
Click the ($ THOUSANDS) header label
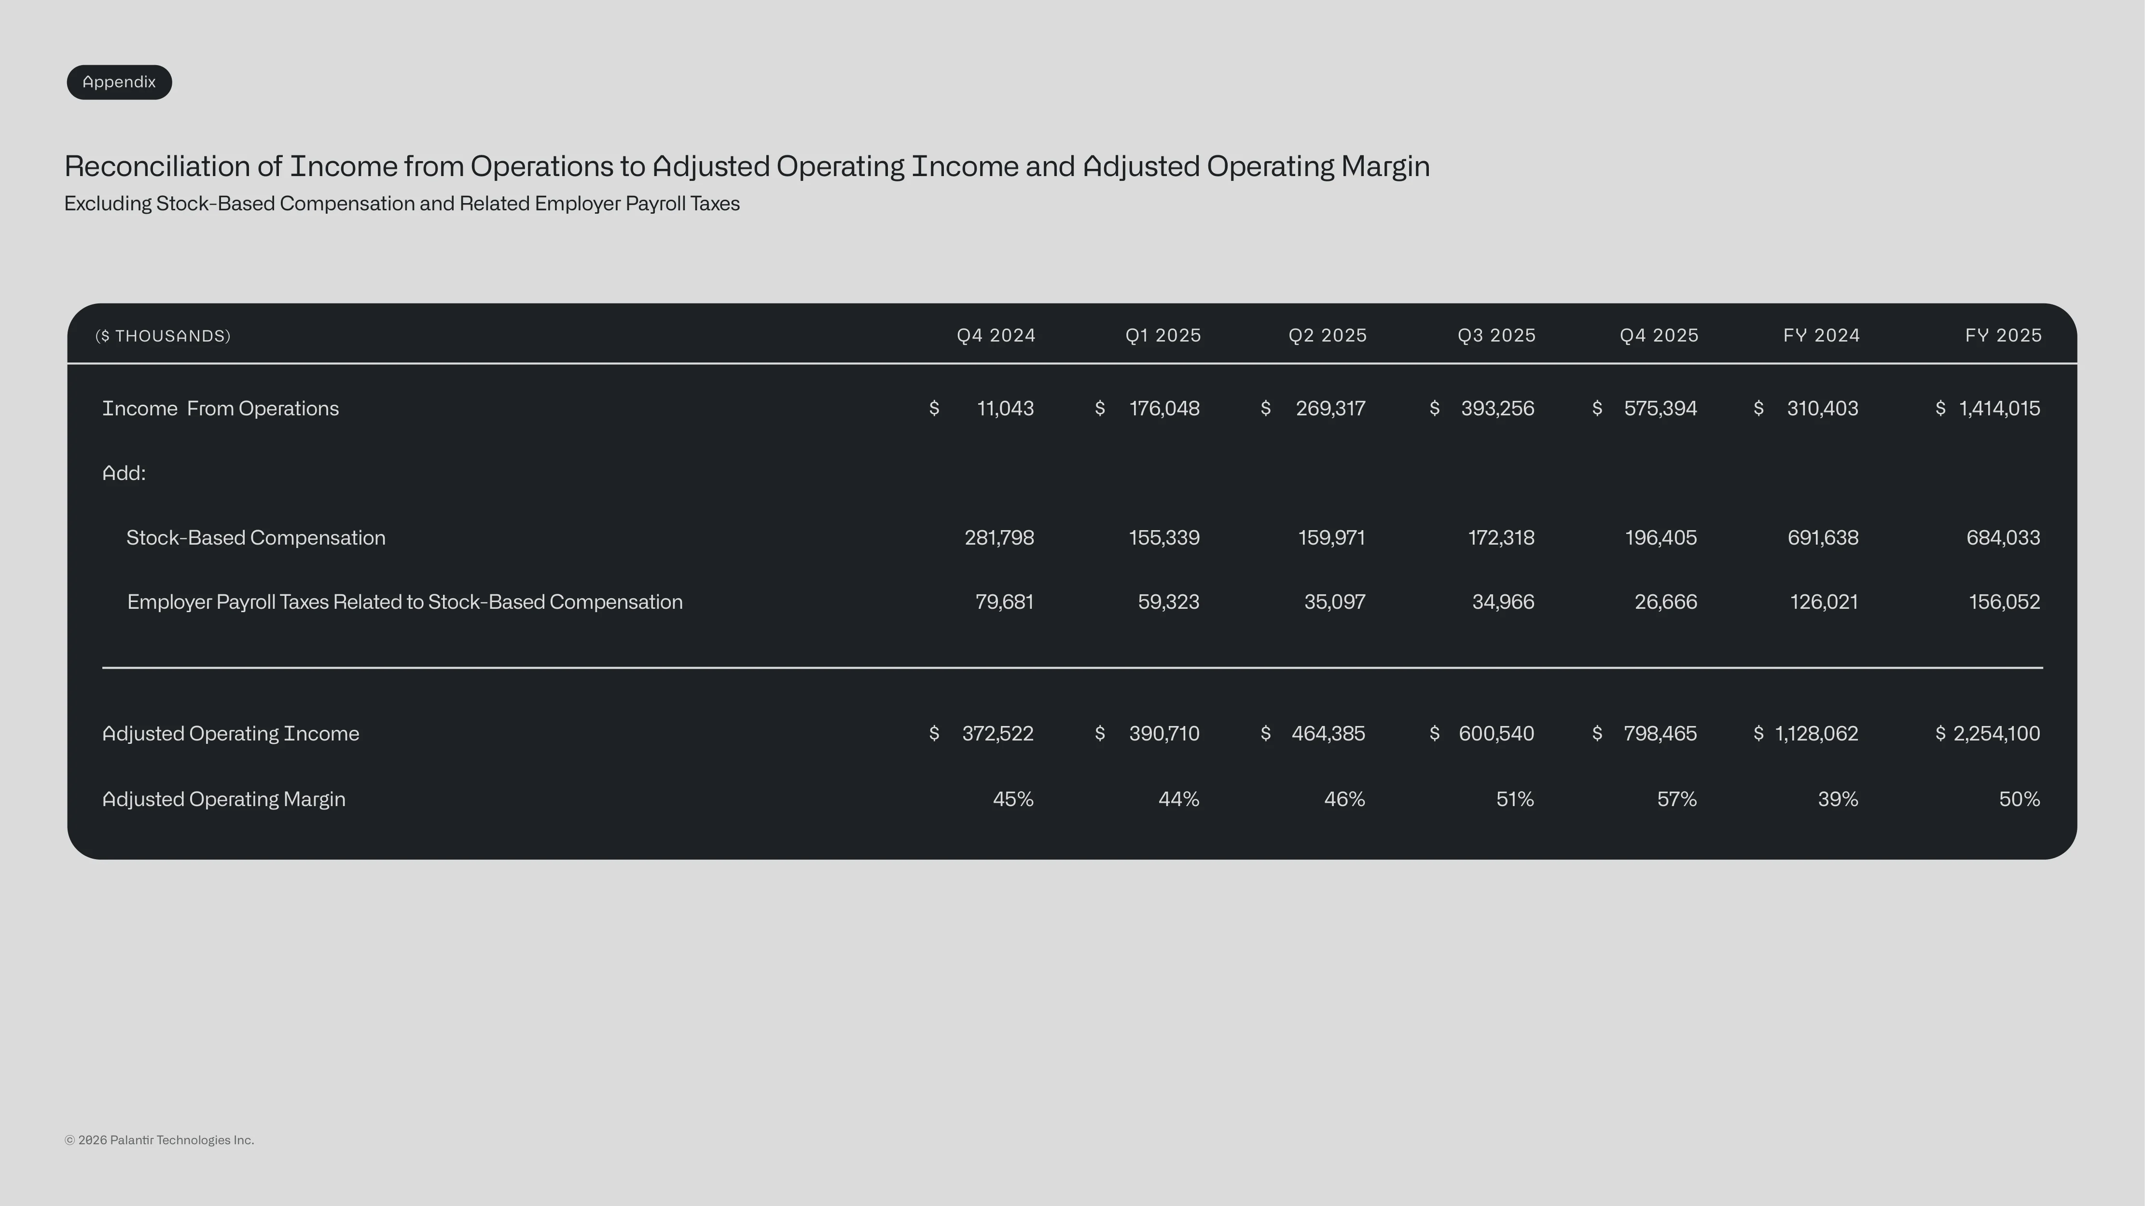pos(163,336)
